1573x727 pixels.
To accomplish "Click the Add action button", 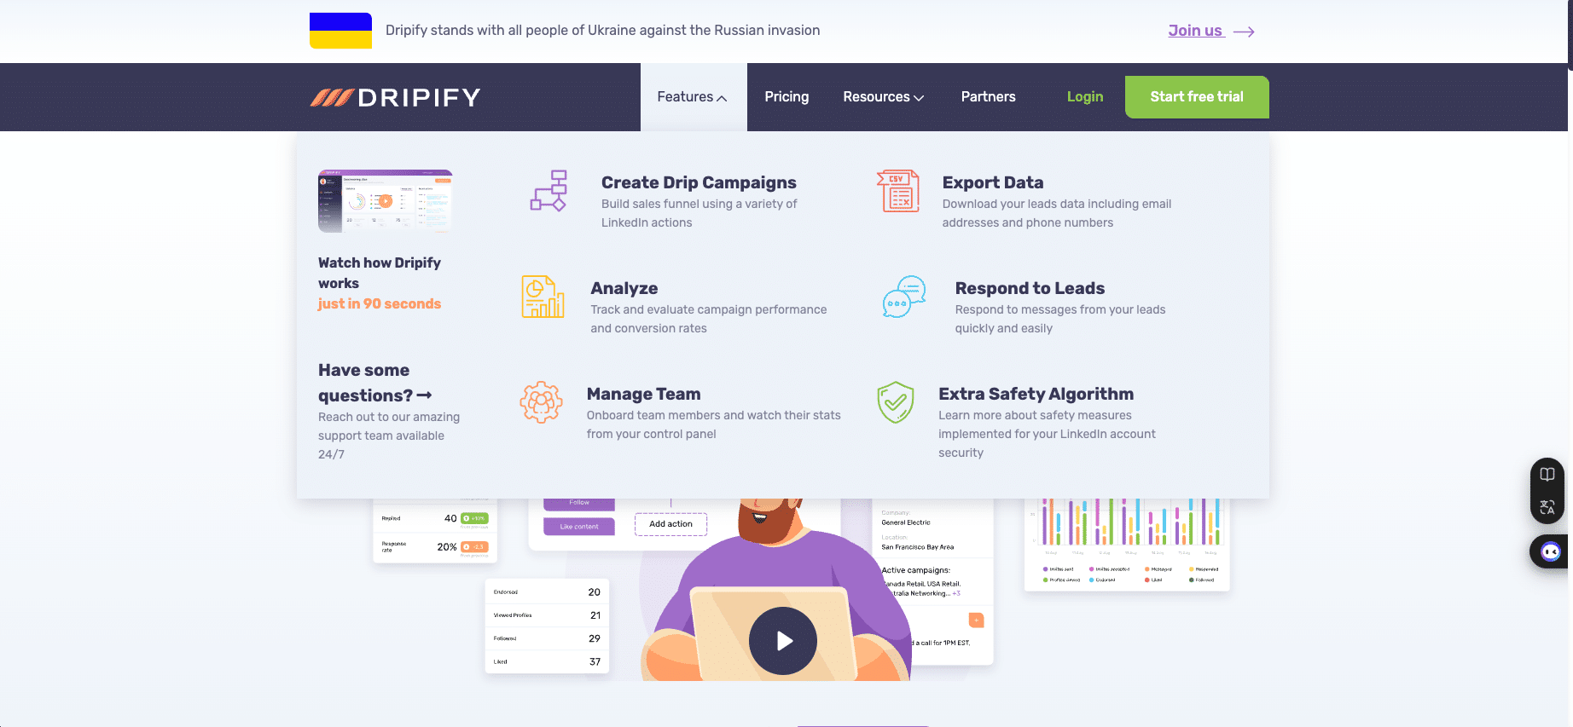I will pyautogui.click(x=670, y=524).
